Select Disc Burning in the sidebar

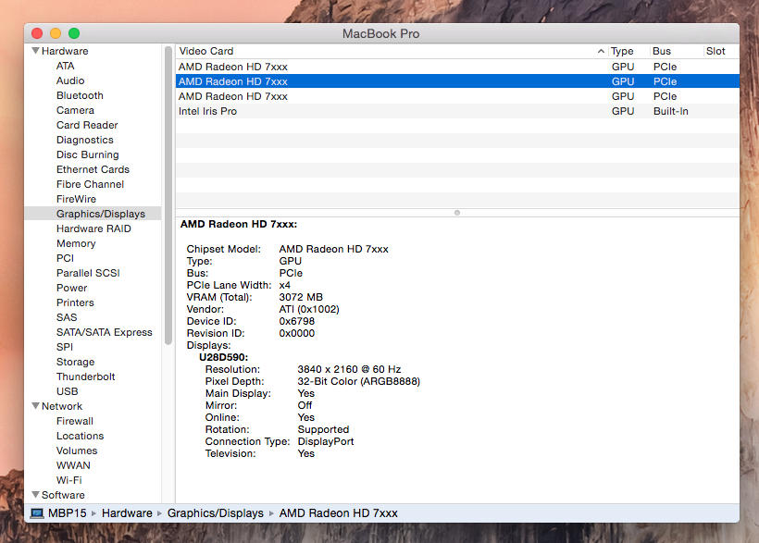coord(88,154)
